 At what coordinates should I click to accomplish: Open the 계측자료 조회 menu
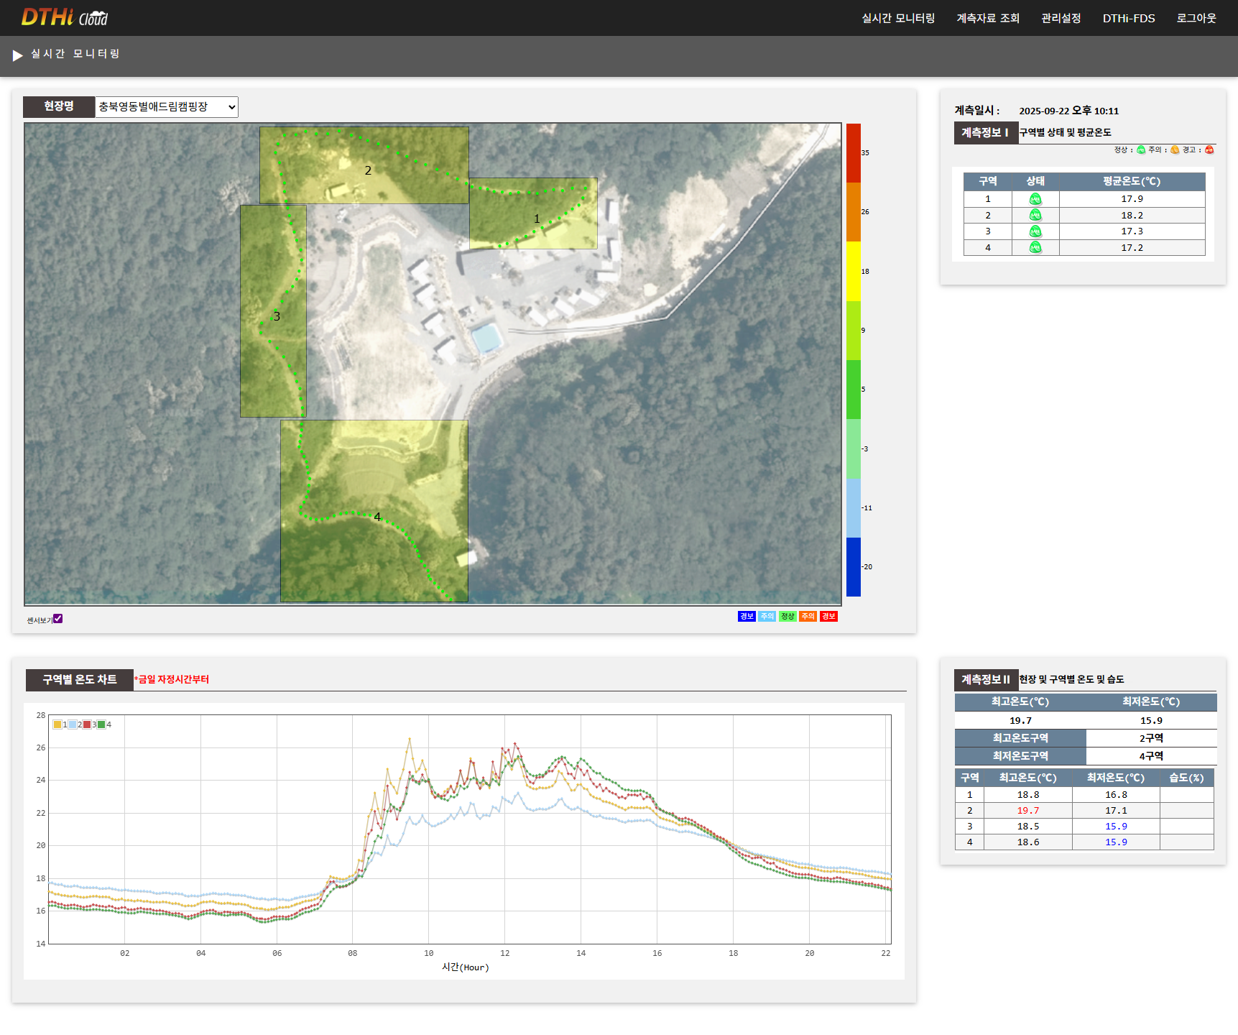(988, 18)
